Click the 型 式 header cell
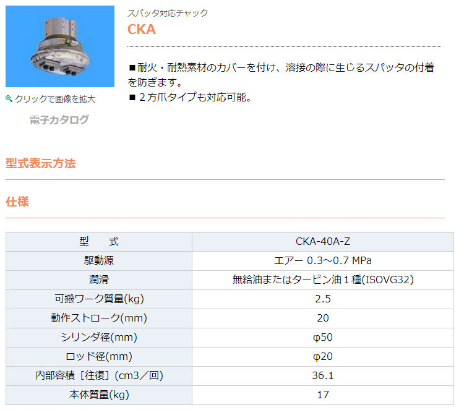This screenshot has height=410, width=464. pyautogui.click(x=99, y=242)
